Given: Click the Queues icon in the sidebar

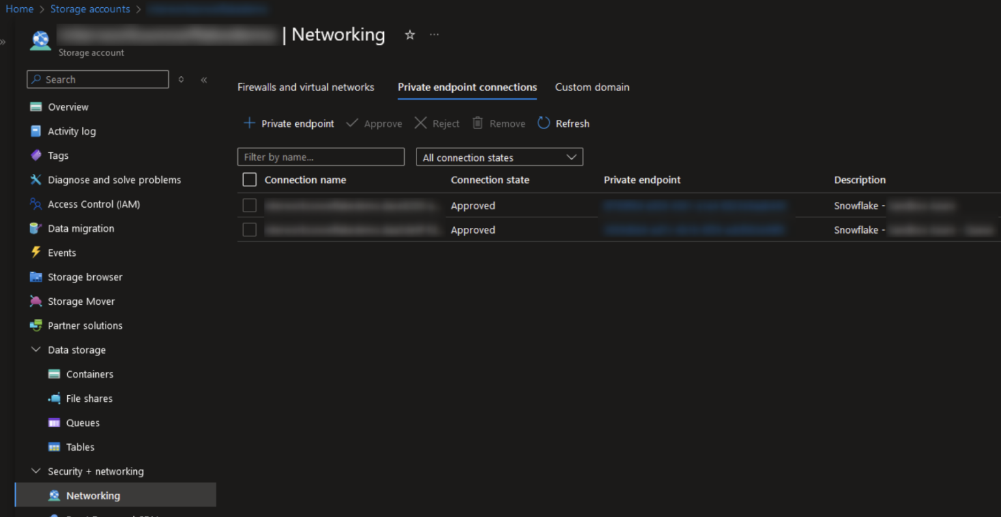Looking at the screenshot, I should point(54,423).
